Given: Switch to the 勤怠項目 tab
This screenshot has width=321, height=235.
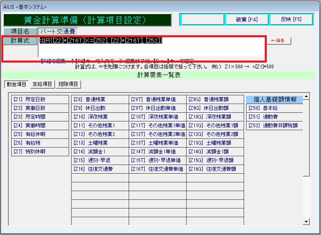Looking at the screenshot, I should [16, 85].
